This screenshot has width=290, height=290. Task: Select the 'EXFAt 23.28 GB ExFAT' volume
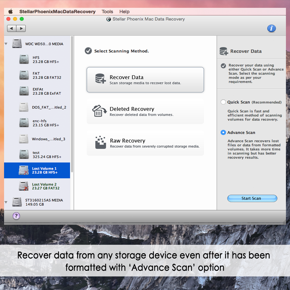point(37,91)
